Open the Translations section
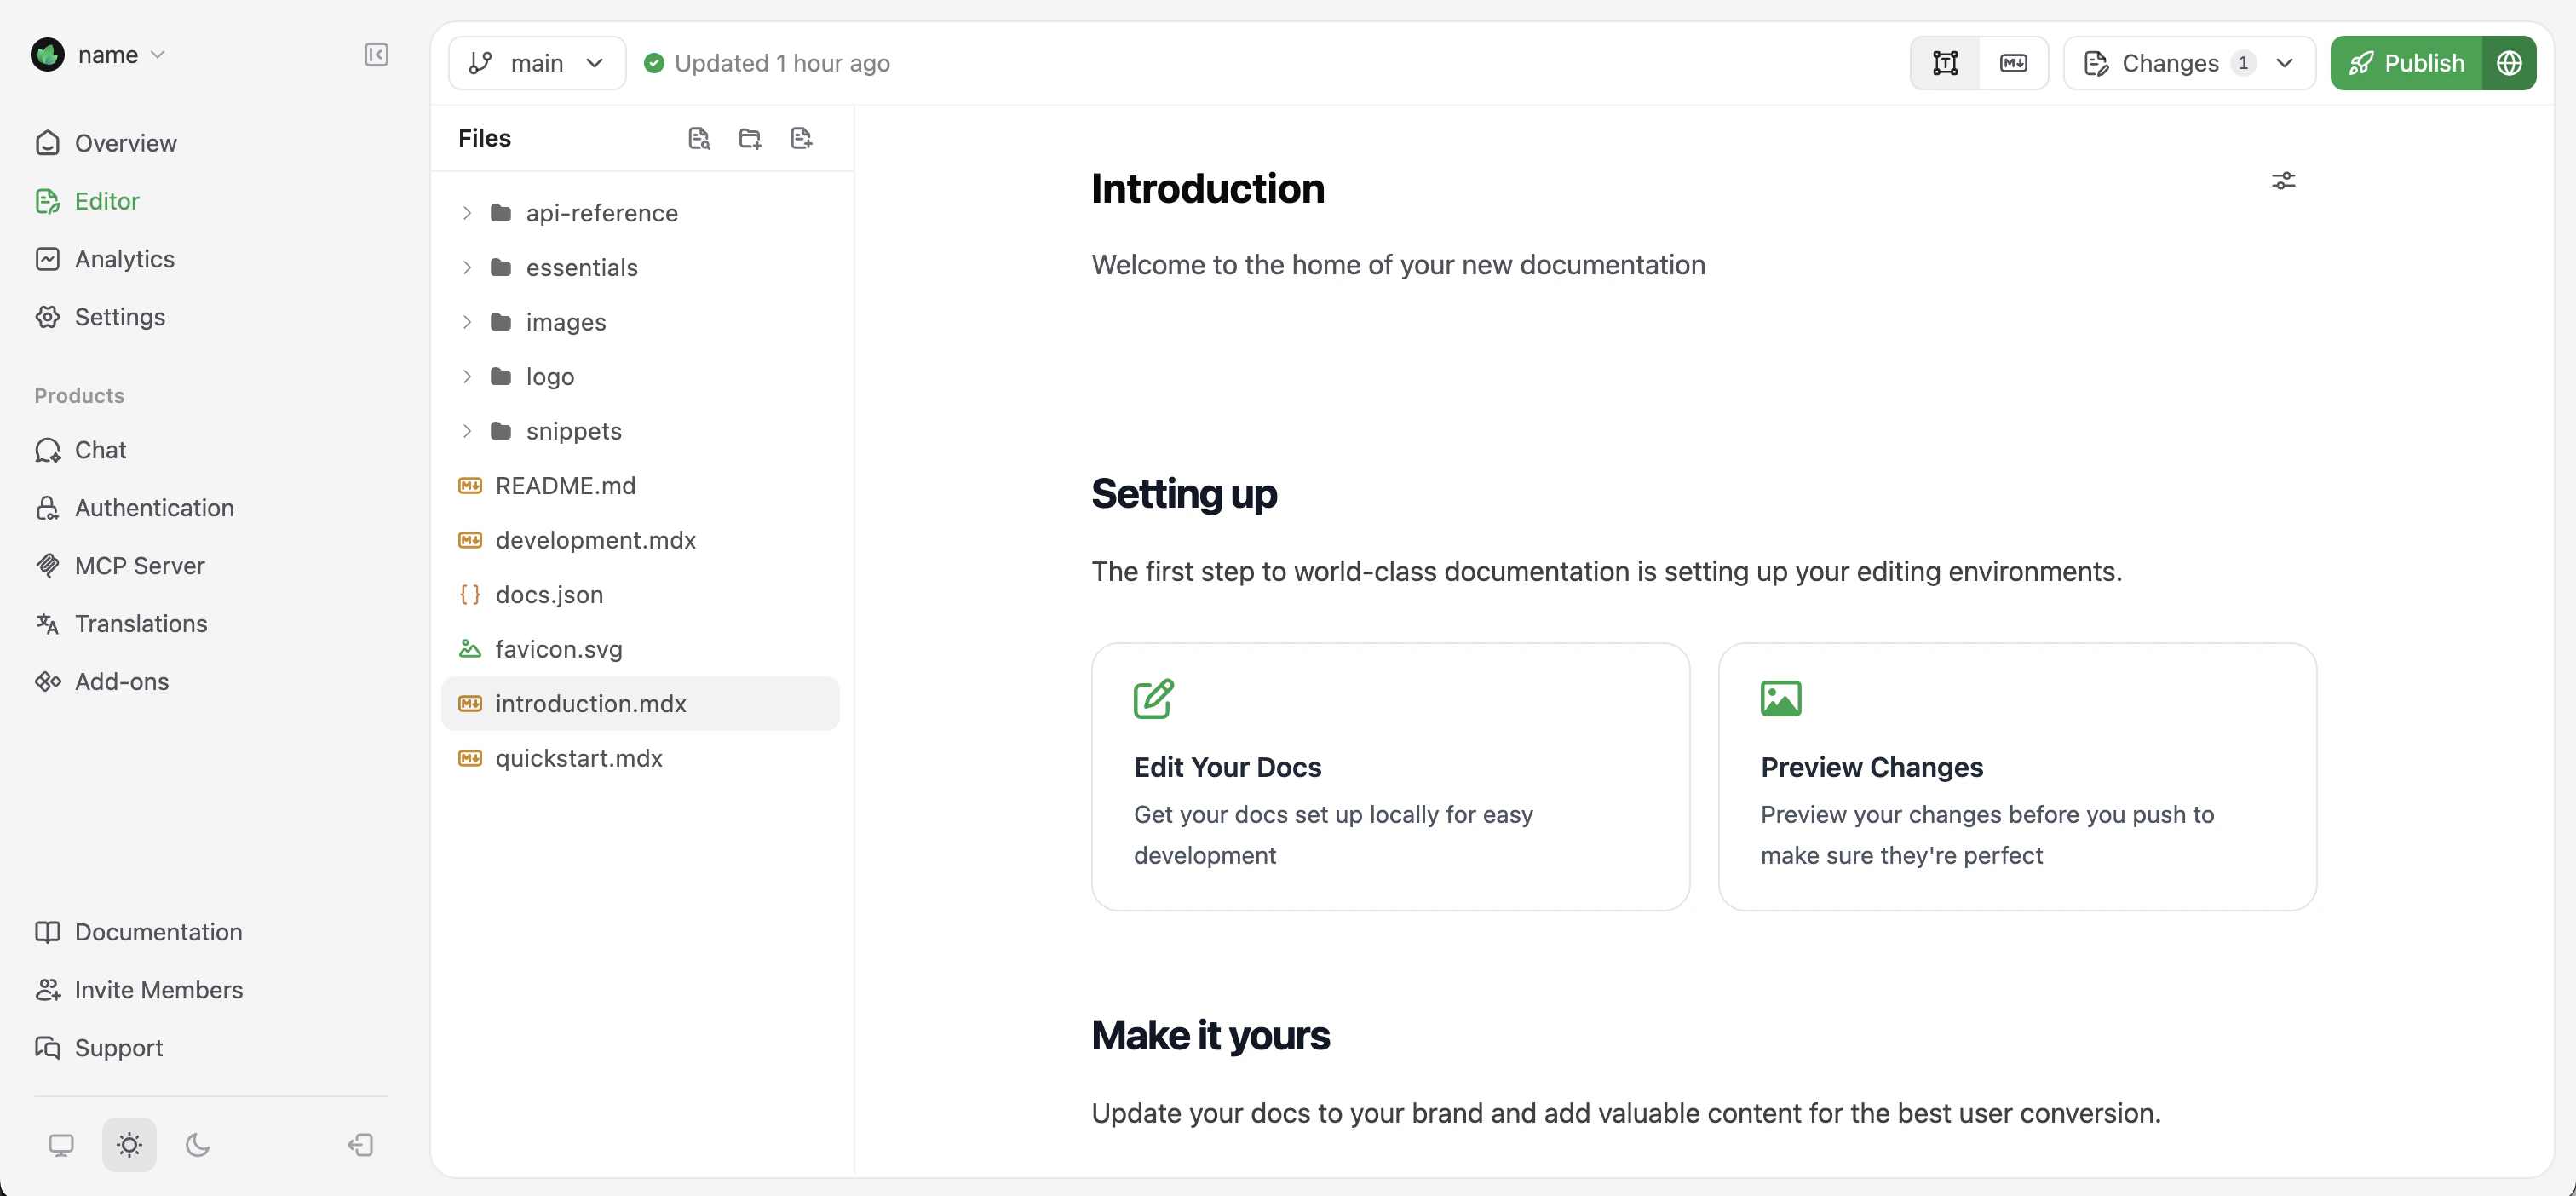The width and height of the screenshot is (2576, 1196). point(141,623)
